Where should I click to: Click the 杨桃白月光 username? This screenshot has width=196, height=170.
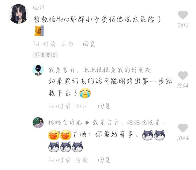pyautogui.click(x=65, y=122)
